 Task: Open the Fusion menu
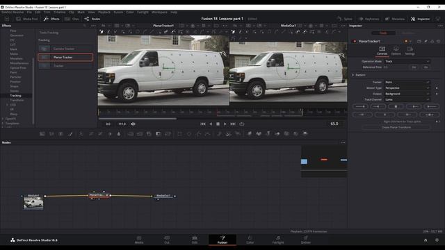click(118, 12)
